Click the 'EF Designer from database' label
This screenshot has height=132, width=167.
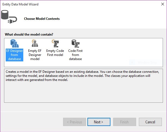(14, 55)
